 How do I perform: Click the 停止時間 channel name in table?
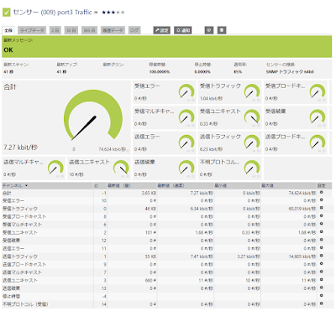point(11,296)
